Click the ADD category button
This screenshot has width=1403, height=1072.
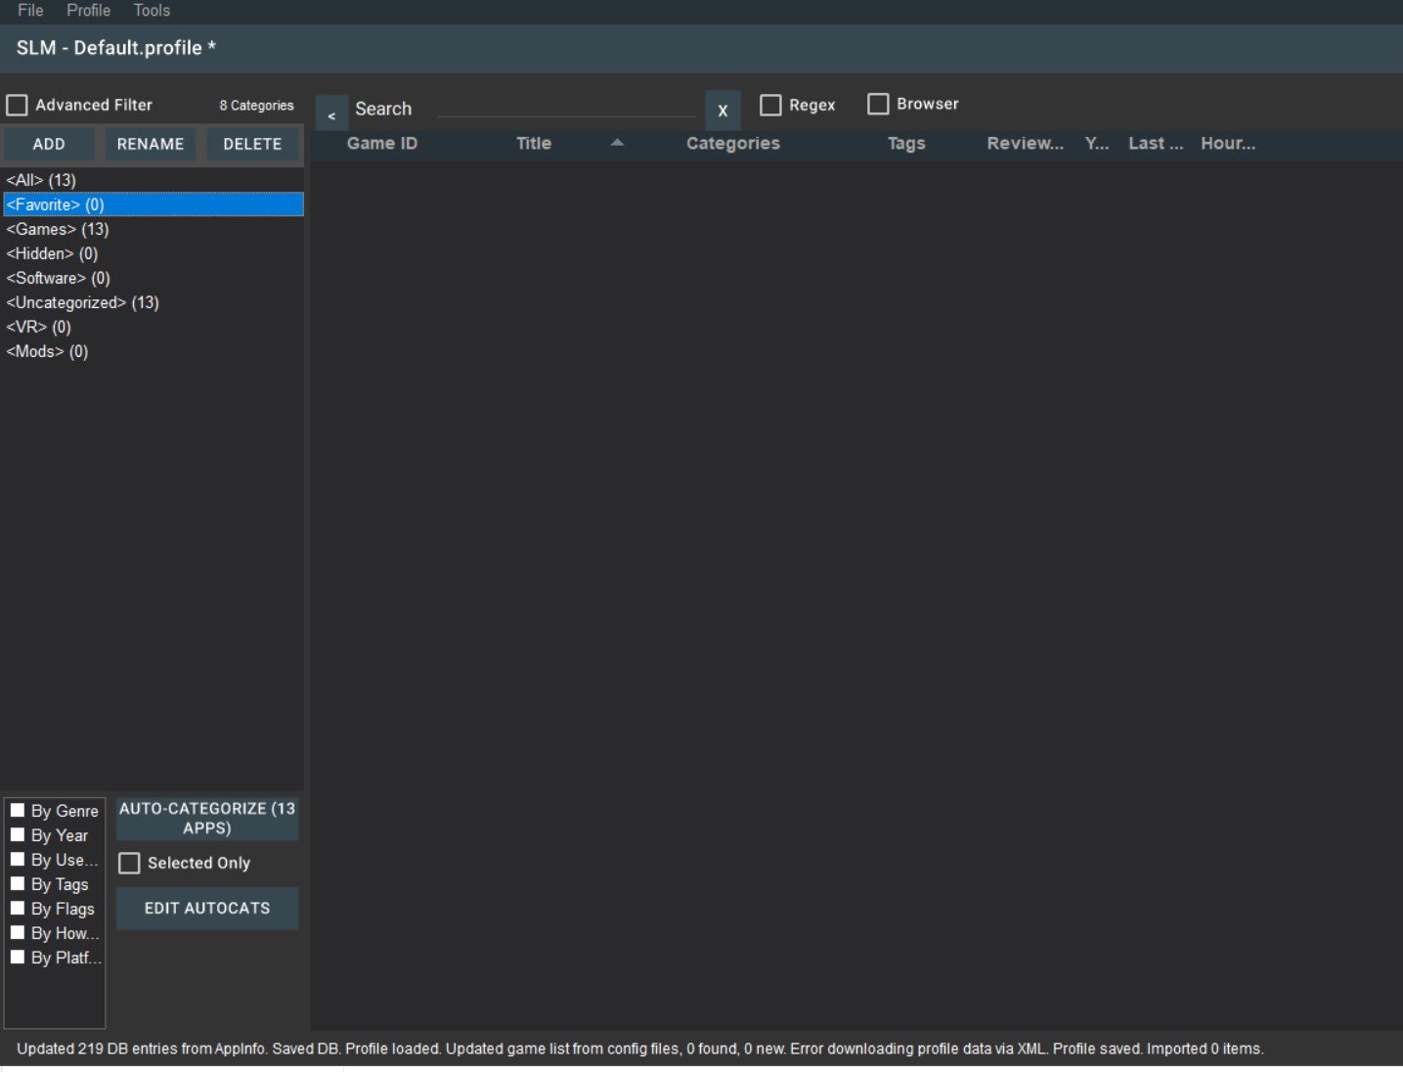[49, 144]
